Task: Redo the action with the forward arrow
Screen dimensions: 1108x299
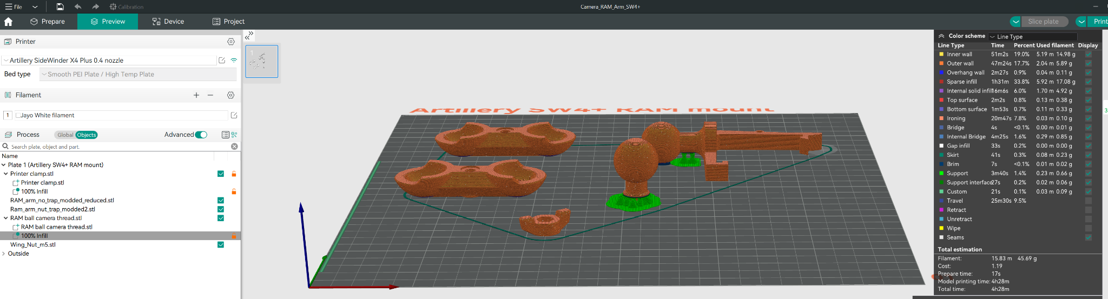Action: 96,6
